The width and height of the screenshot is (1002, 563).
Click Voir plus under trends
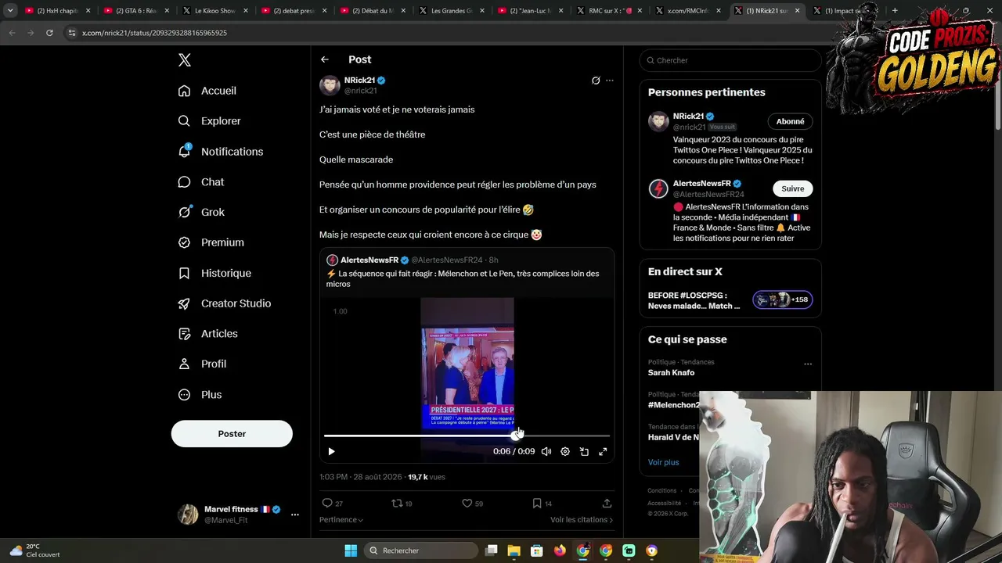point(663,462)
